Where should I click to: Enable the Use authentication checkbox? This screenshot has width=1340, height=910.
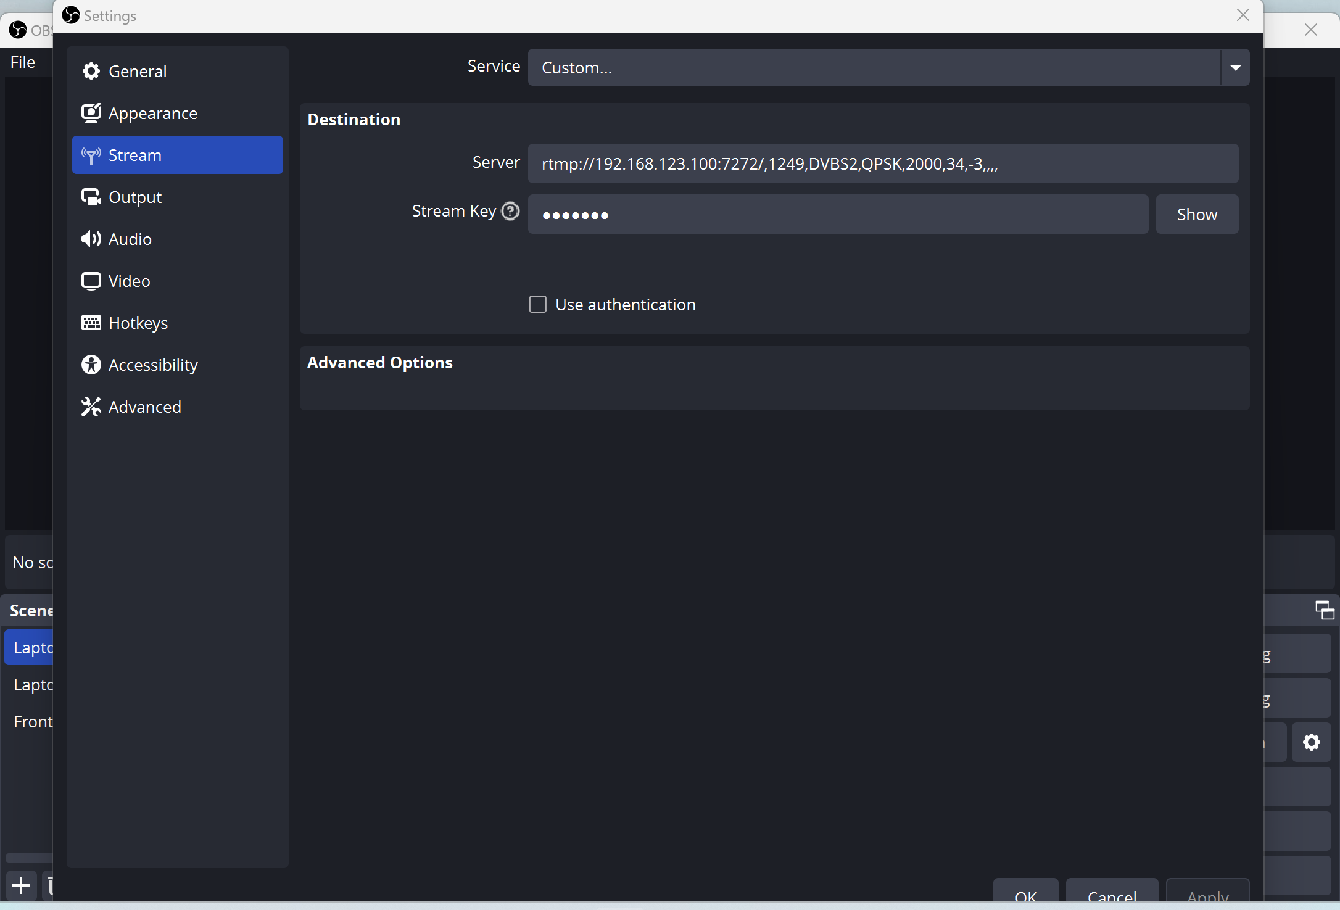coord(538,304)
